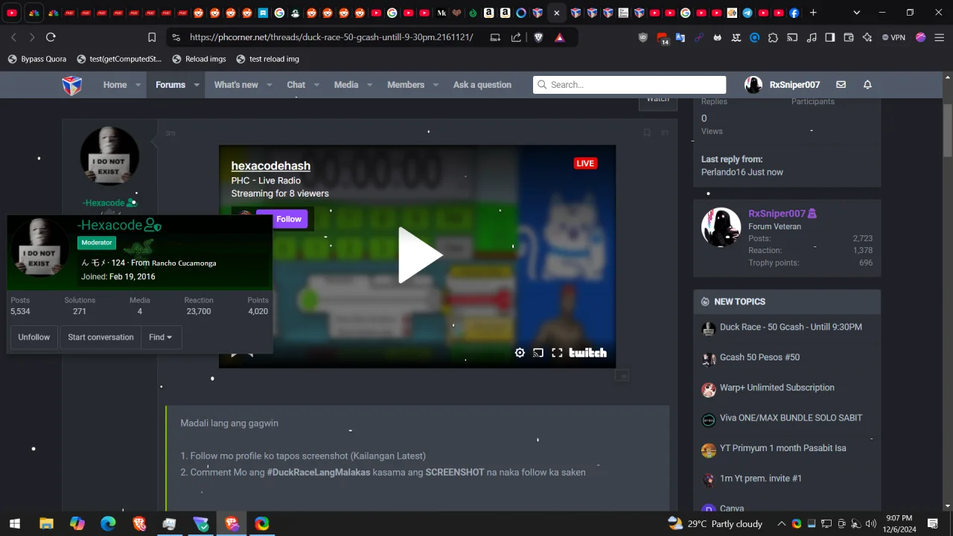
Task: Expand the Members dropdown arrow
Action: [436, 85]
